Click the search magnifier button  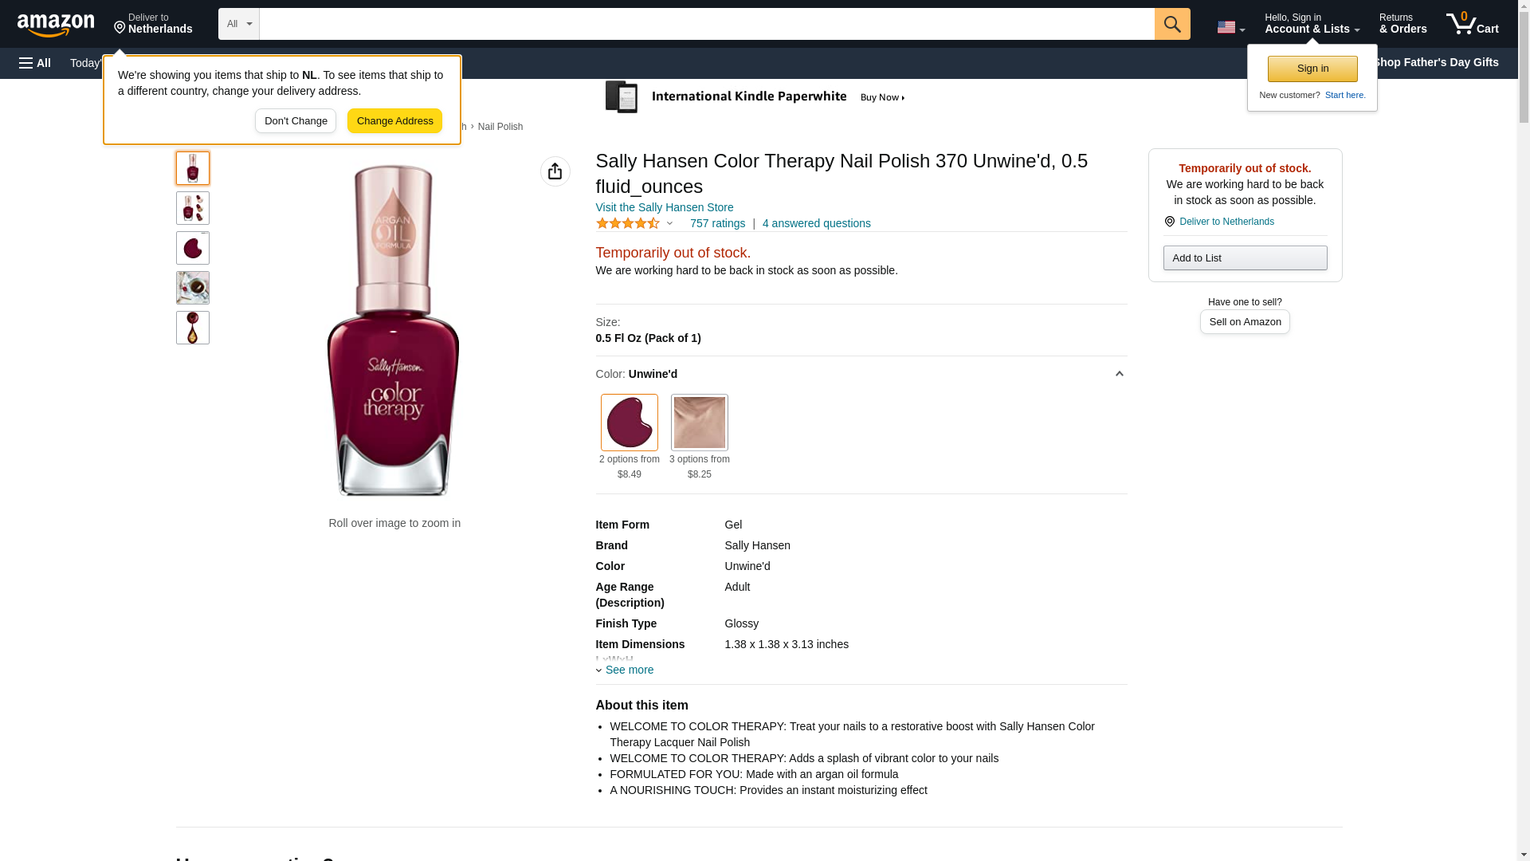point(1171,24)
